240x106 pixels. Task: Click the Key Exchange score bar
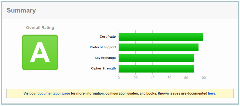click(x=156, y=58)
